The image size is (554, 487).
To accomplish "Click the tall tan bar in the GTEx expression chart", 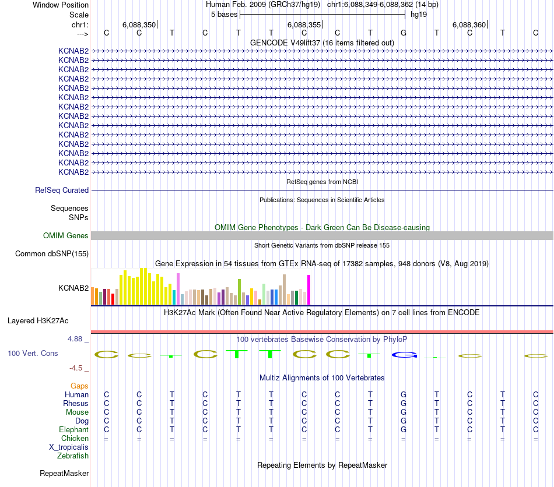I will click(284, 290).
